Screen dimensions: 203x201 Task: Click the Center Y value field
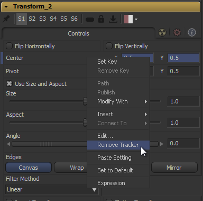[x=183, y=58]
